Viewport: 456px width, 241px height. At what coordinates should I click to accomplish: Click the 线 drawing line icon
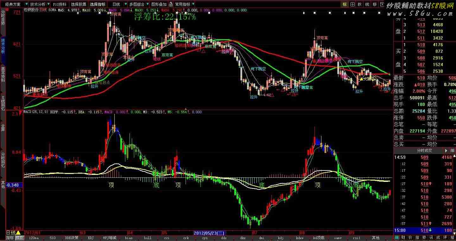coord(367,4)
